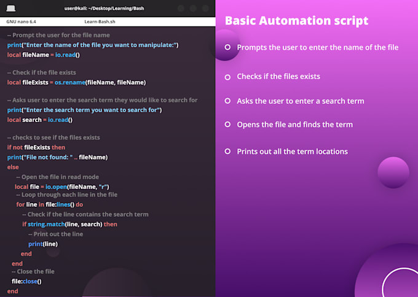
Task: Click the heading 'Basic Automation script'
Action: coord(296,21)
